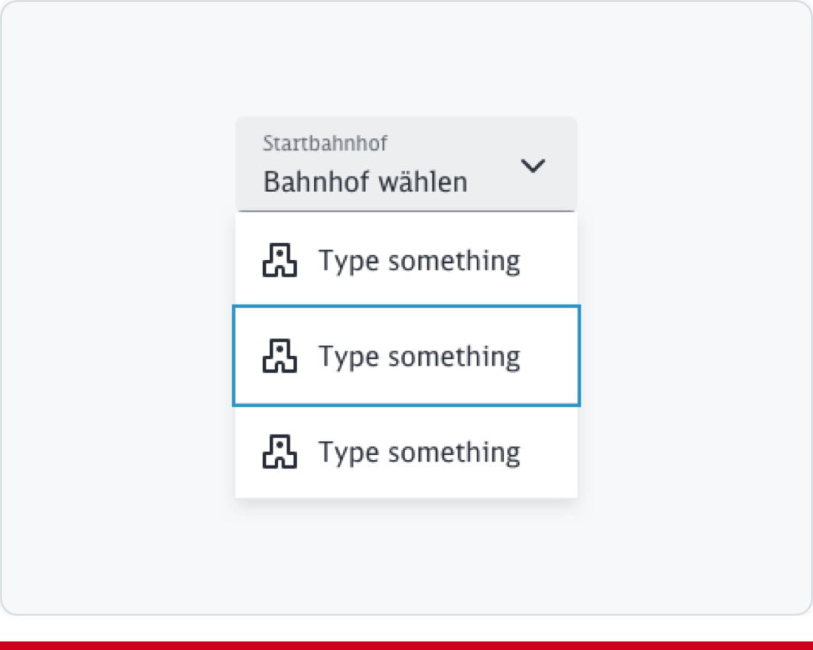Click the station icon in the highlighted option
The image size is (813, 650).
279,356
